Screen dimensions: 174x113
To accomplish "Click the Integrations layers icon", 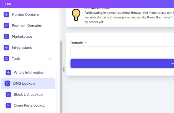I will point(7,47).
